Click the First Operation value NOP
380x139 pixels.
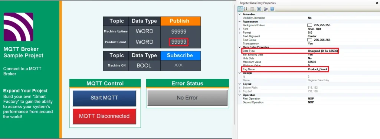[311, 98]
